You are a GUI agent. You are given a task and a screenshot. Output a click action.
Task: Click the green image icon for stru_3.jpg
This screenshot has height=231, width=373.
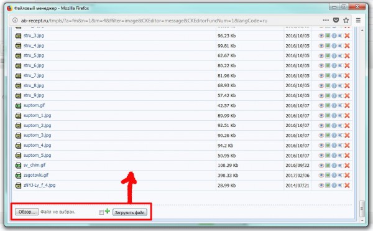(328, 35)
